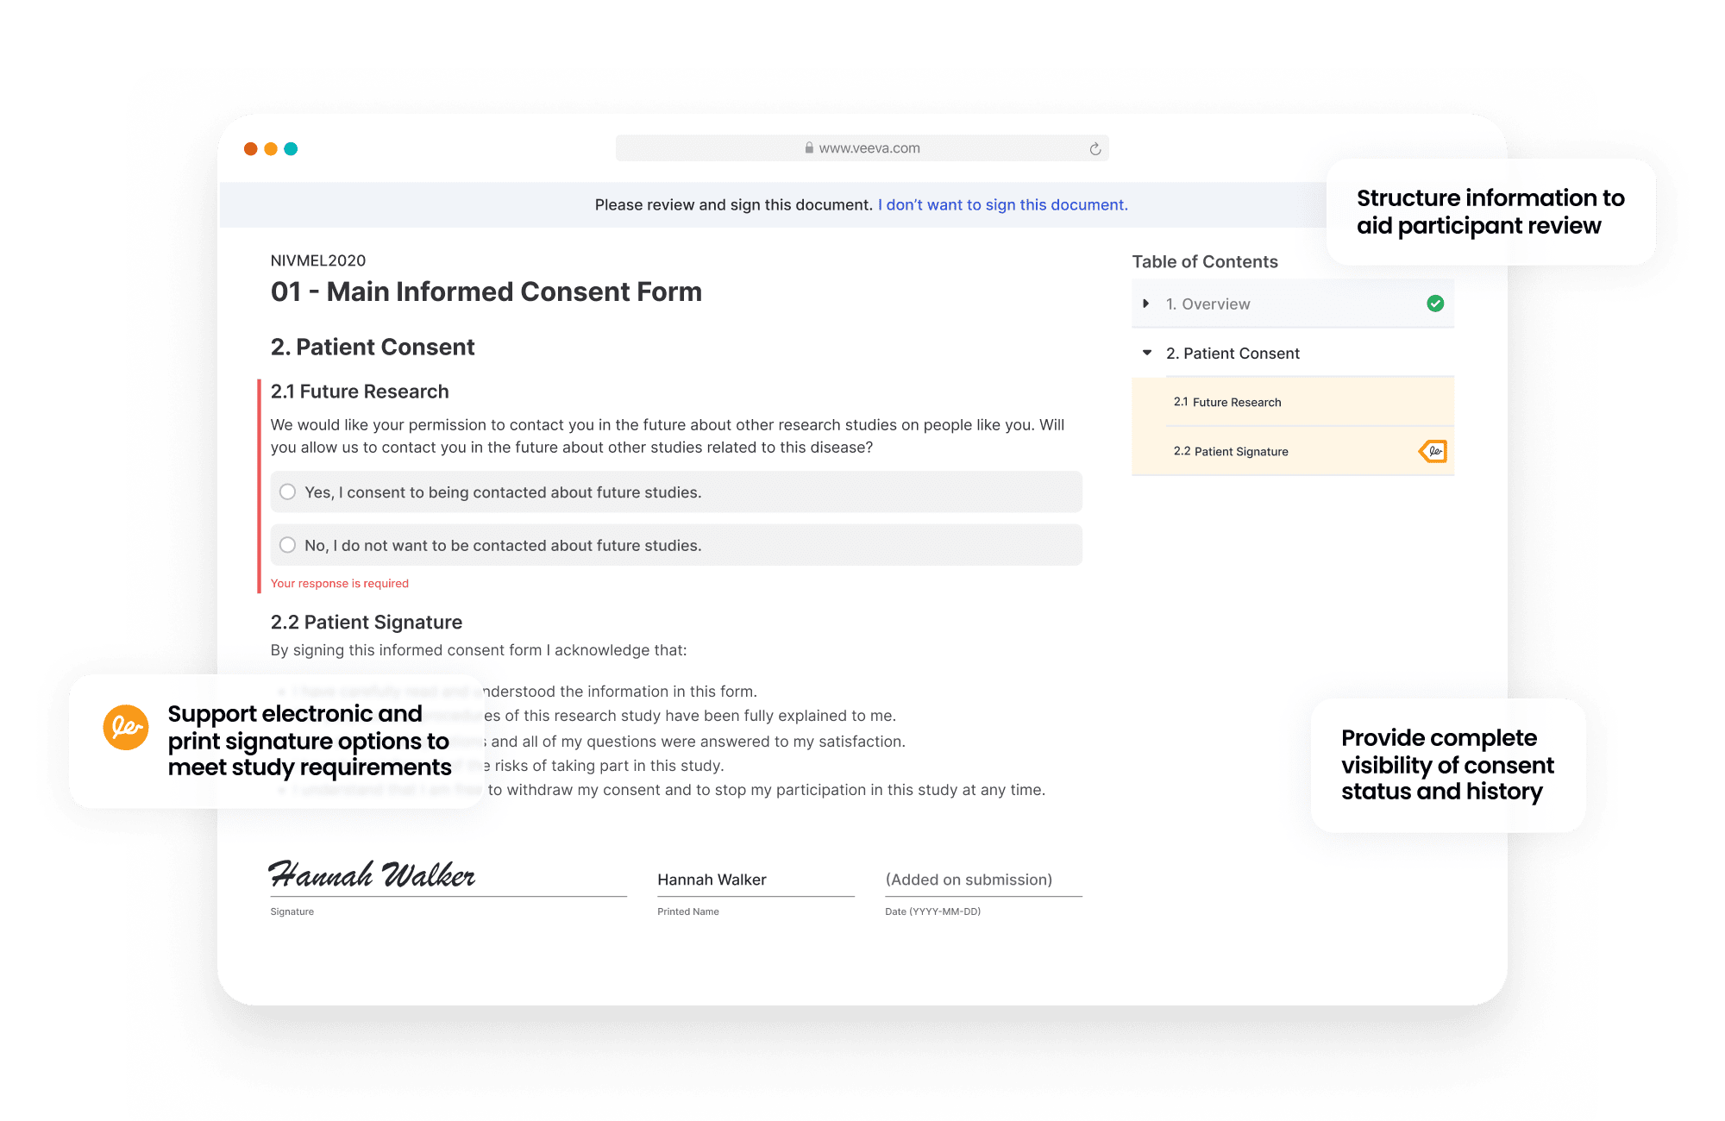Click the signature icon next to 2.2 Patient Signature

[x=1436, y=450]
